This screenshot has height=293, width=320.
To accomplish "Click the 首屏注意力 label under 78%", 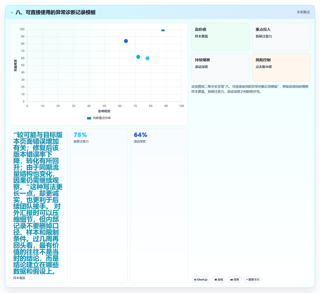I will 81,141.
